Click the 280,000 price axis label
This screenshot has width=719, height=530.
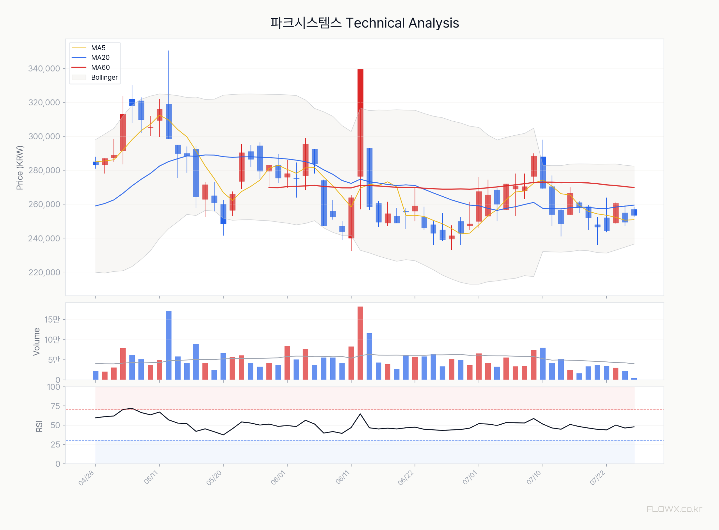(x=44, y=171)
